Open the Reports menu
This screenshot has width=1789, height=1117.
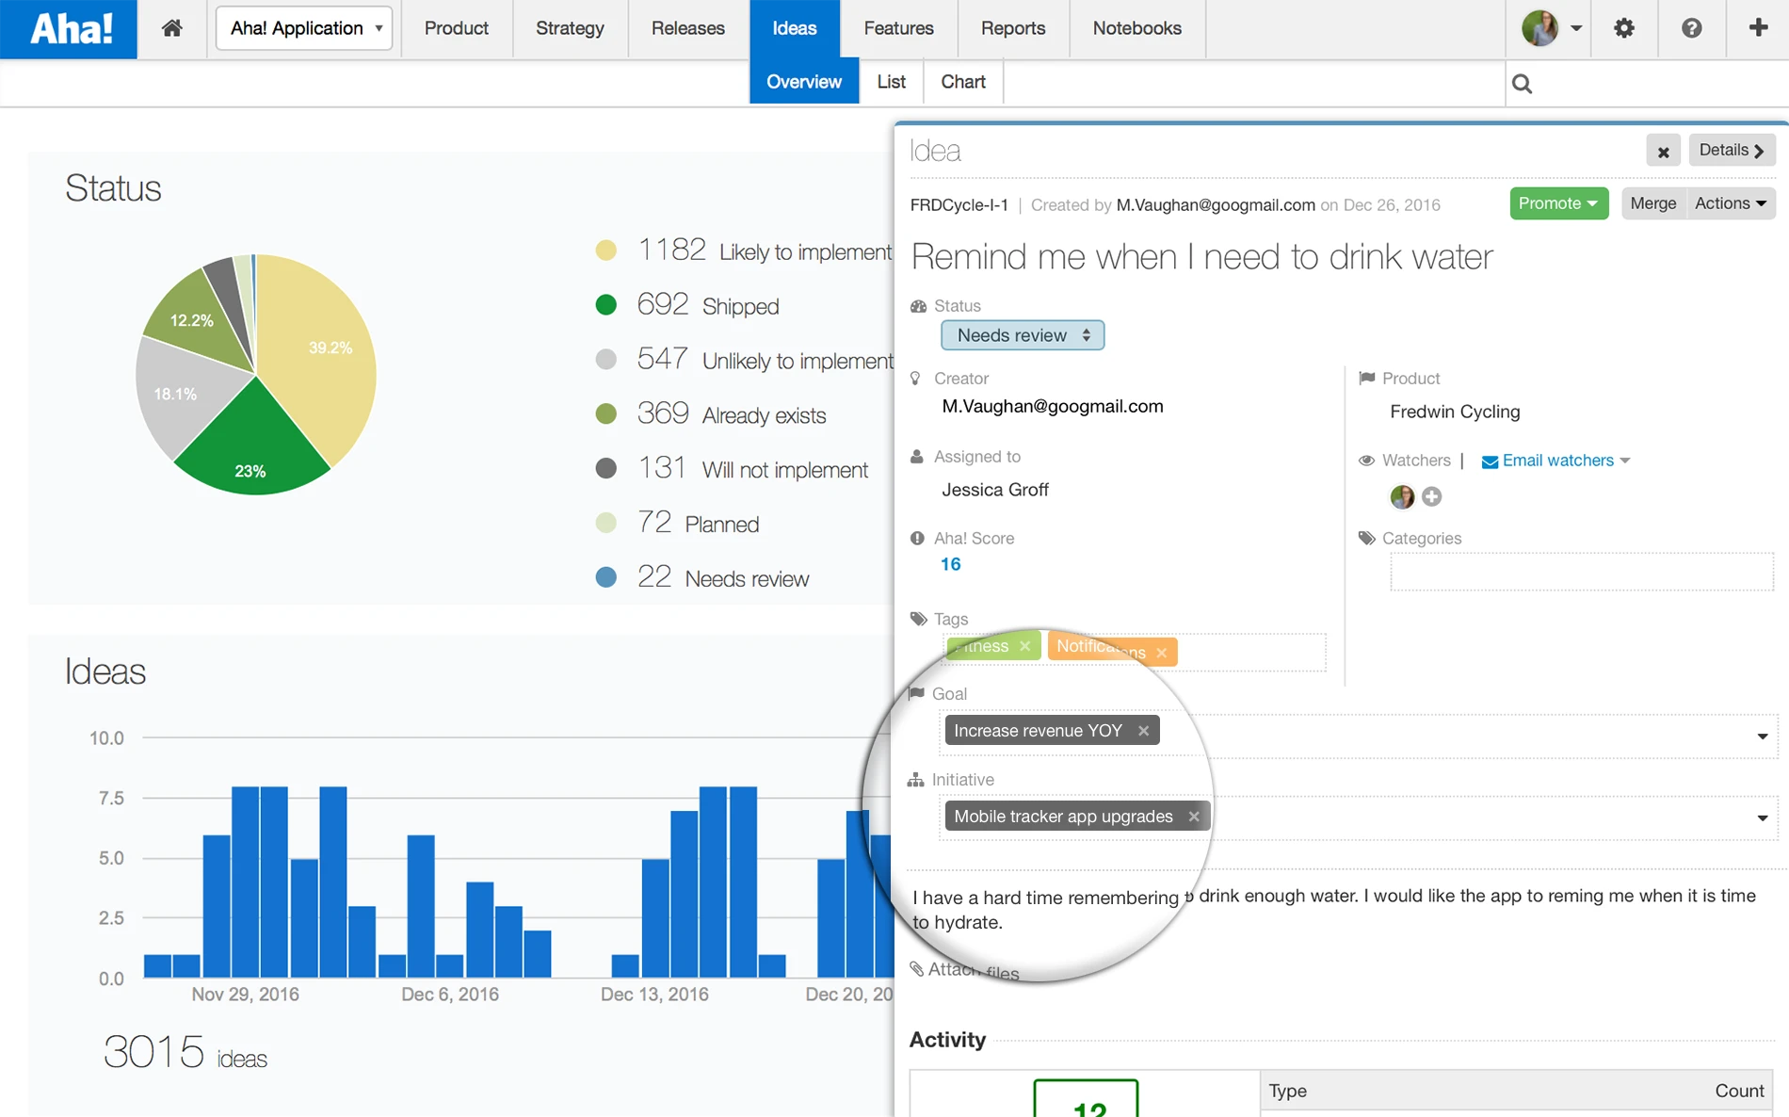pyautogui.click(x=1013, y=28)
